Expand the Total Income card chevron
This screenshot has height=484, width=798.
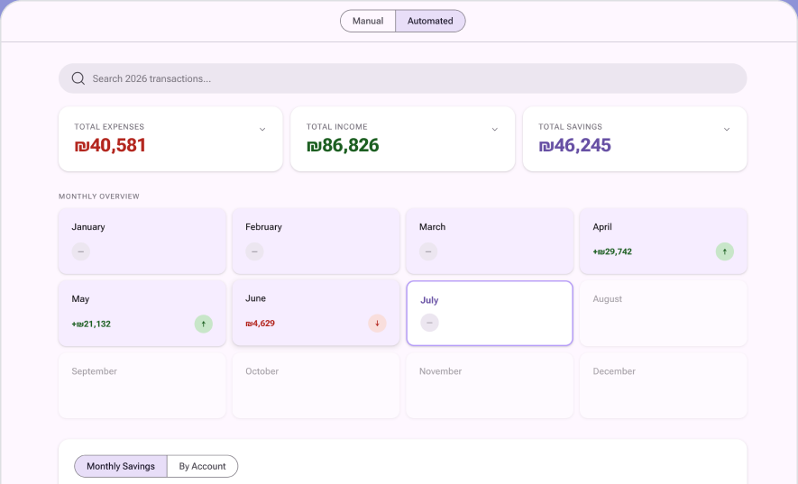[495, 129]
